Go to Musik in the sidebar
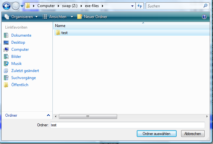This screenshot has width=213, height=144. [x=16, y=64]
